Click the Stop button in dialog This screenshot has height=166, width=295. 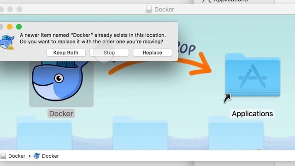[109, 53]
